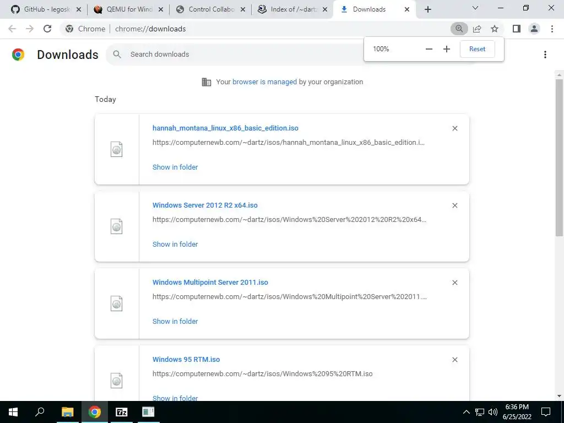Reload the page

(x=47, y=29)
